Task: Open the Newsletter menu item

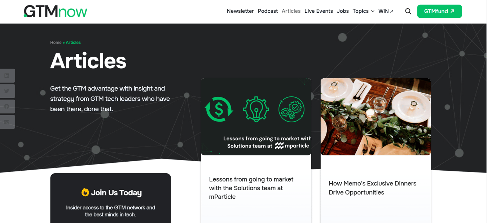Action: pyautogui.click(x=240, y=11)
